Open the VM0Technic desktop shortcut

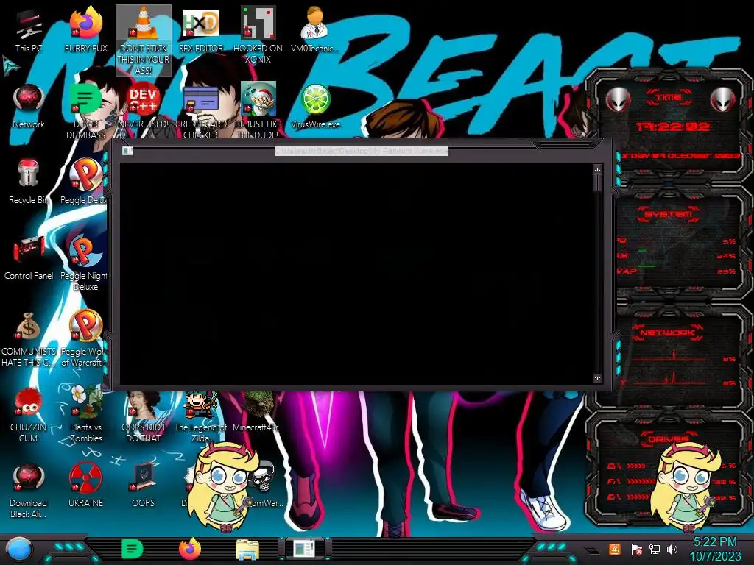[x=315, y=29]
